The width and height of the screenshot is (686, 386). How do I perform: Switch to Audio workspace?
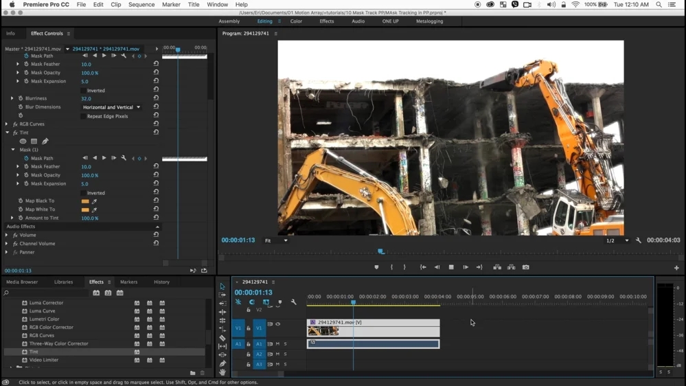[x=358, y=21]
